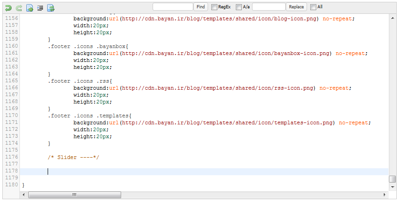The image size is (400, 202).
Task: Click the vertical scrollbar thumb
Action: click(x=392, y=179)
